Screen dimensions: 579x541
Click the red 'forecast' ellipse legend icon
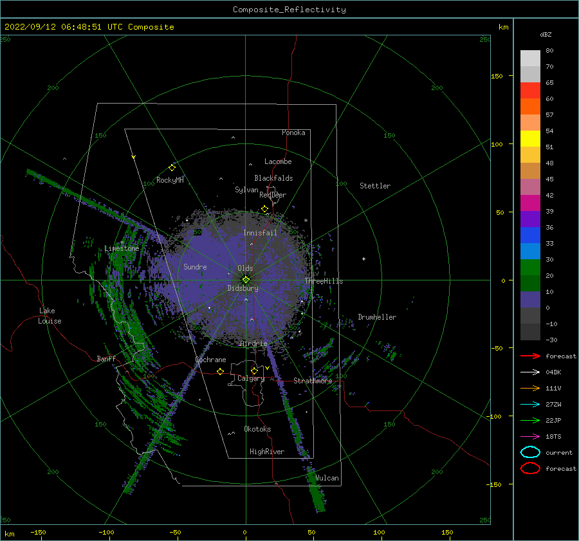coord(530,468)
